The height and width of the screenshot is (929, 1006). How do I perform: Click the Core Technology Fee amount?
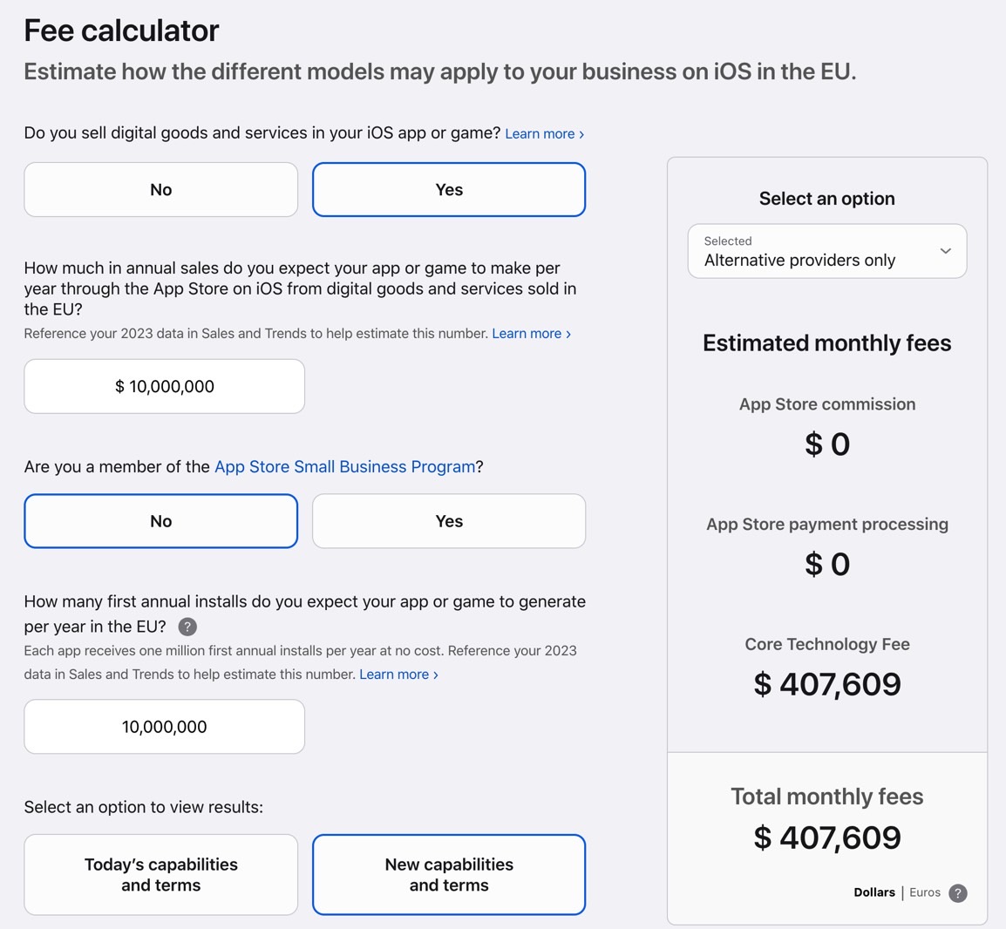[x=827, y=684]
